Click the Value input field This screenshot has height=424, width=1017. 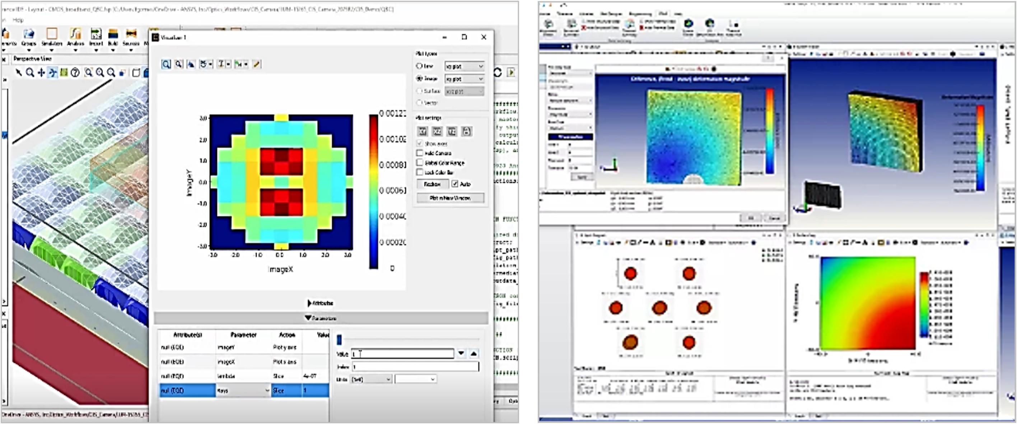402,354
